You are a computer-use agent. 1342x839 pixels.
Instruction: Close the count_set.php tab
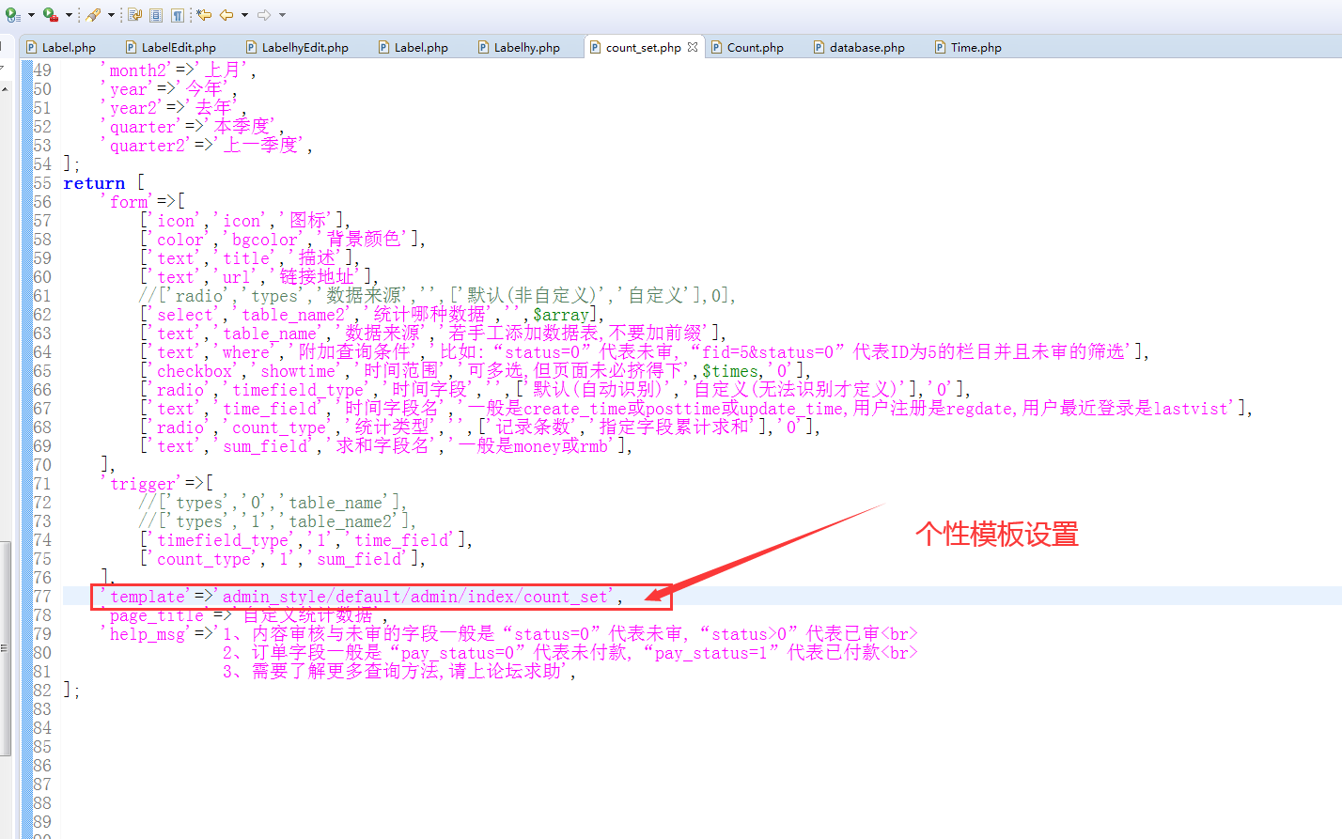tap(693, 47)
